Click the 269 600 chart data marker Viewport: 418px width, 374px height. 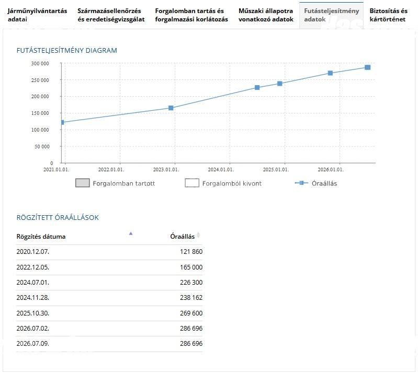(x=330, y=73)
